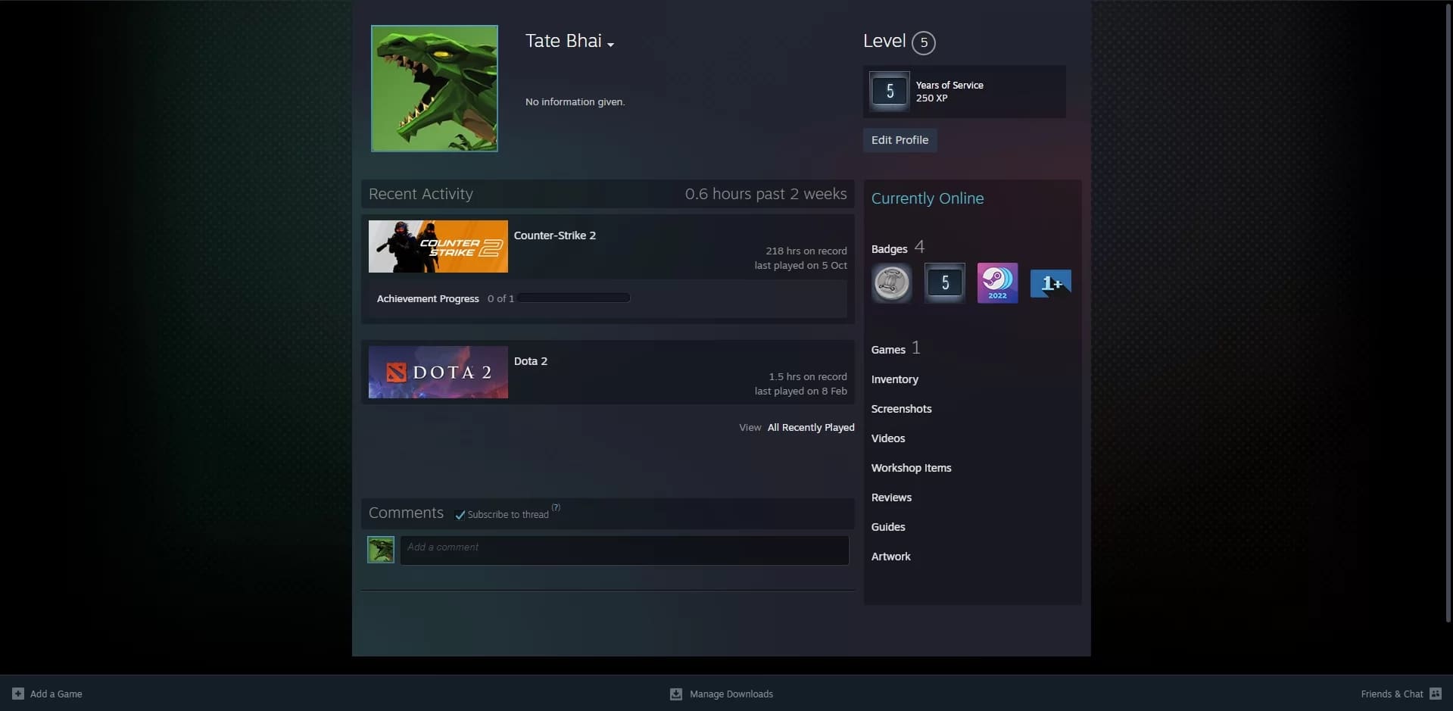Click Recent Activity header
This screenshot has height=711, width=1453.
[x=421, y=194]
